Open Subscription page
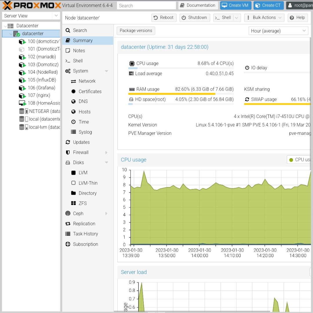Screen dimensions: 313x313 pyautogui.click(x=88, y=244)
